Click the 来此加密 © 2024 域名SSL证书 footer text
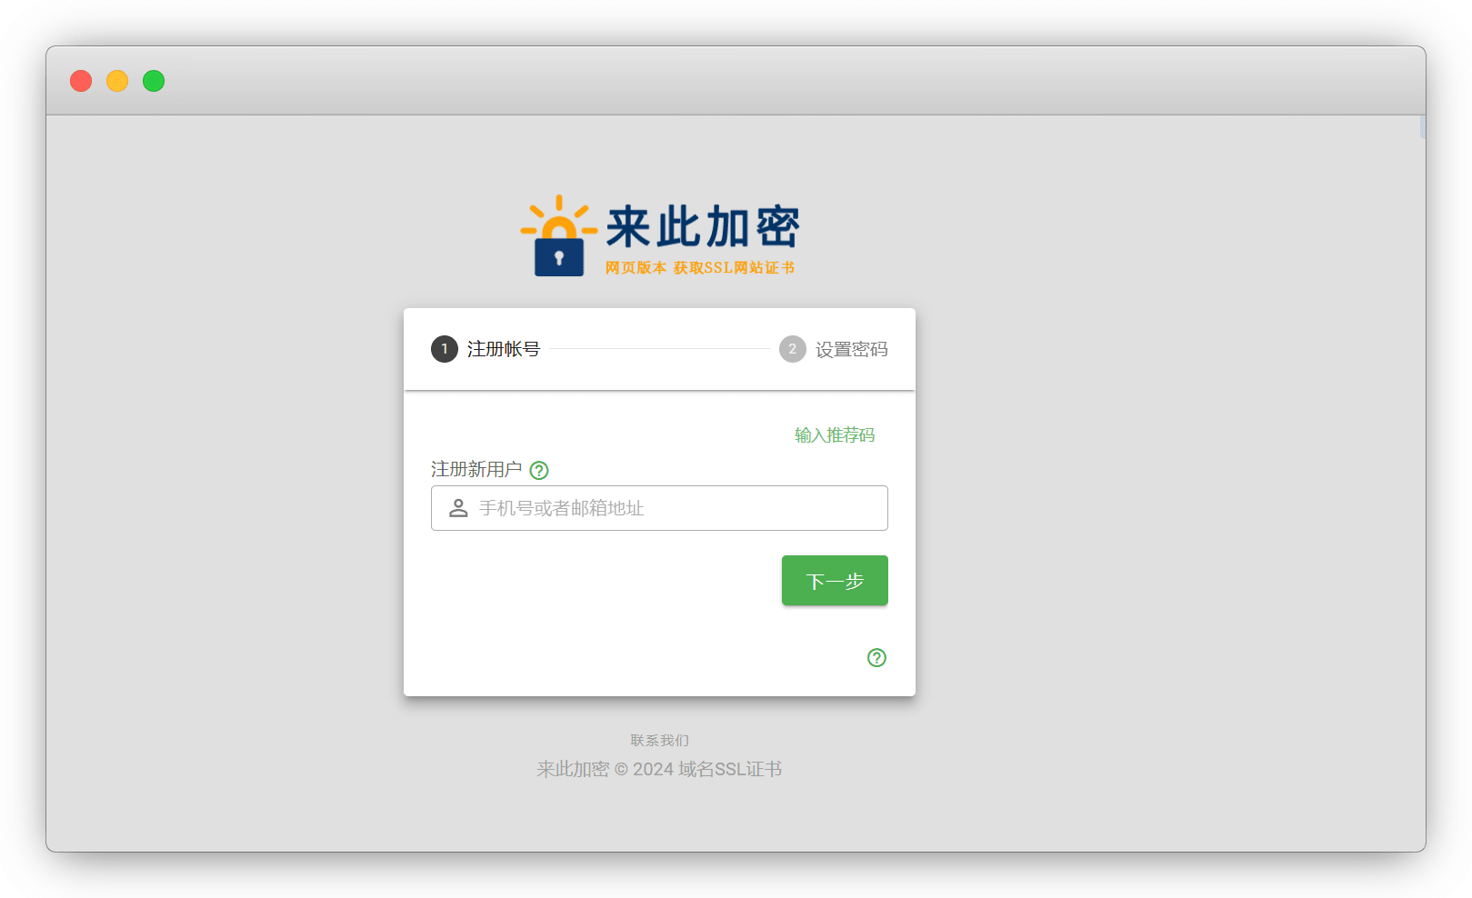1472x898 pixels. click(x=659, y=769)
